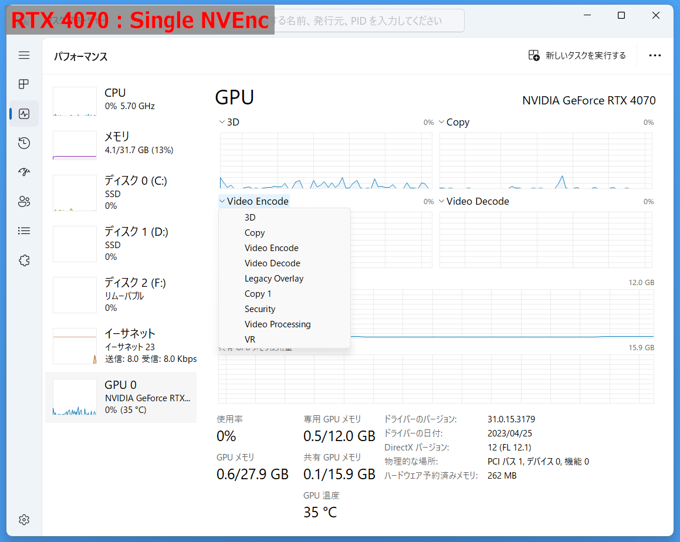Choose Video Encode from the engine list
The image size is (680, 542).
click(x=284, y=248)
